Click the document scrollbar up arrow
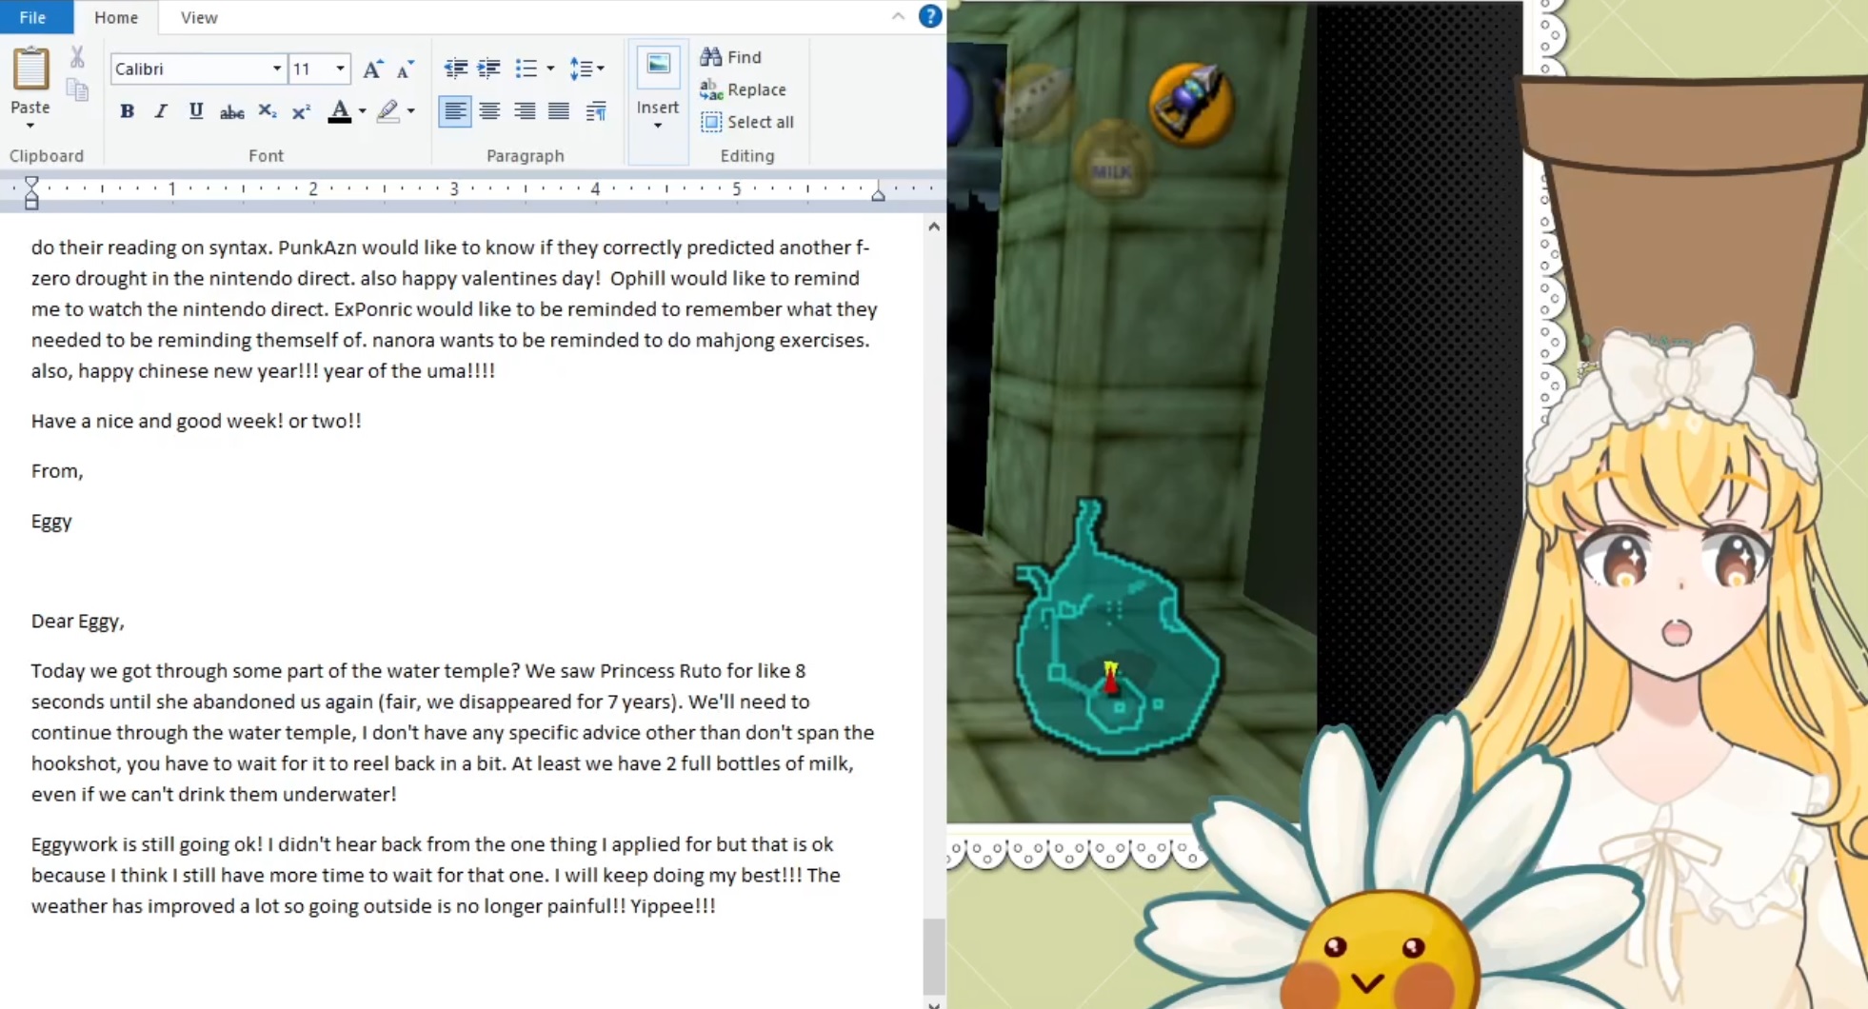The width and height of the screenshot is (1868, 1009). [934, 227]
